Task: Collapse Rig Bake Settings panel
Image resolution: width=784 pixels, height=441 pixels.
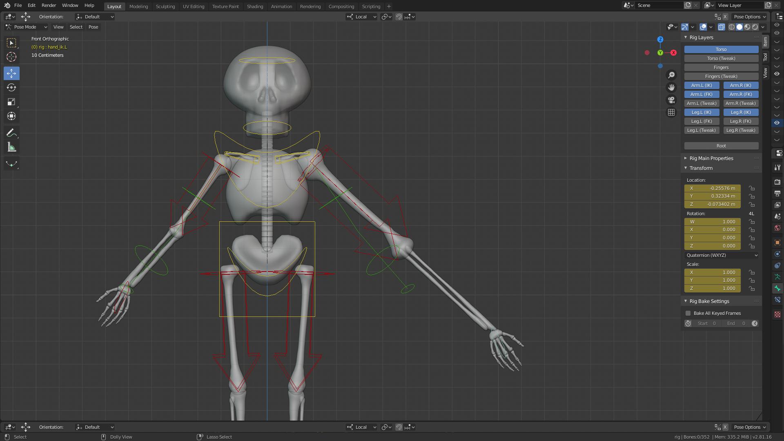Action: tap(709, 301)
